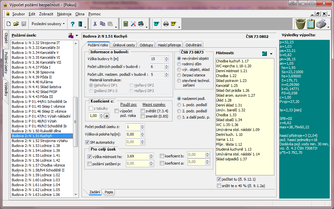This screenshot has width=334, height=209.
Task: Click the clipboard icon in the results toolbar
Action: [x=311, y=24]
